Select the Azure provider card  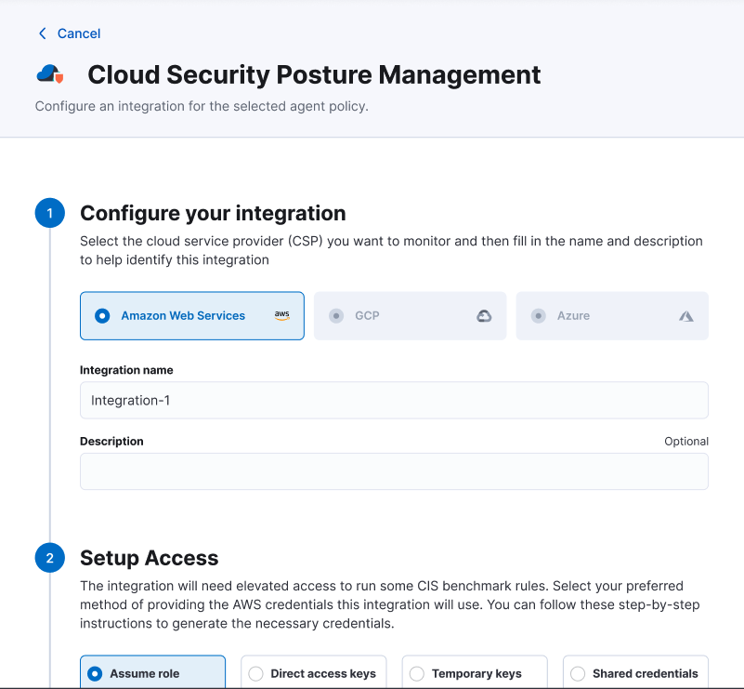pos(612,315)
